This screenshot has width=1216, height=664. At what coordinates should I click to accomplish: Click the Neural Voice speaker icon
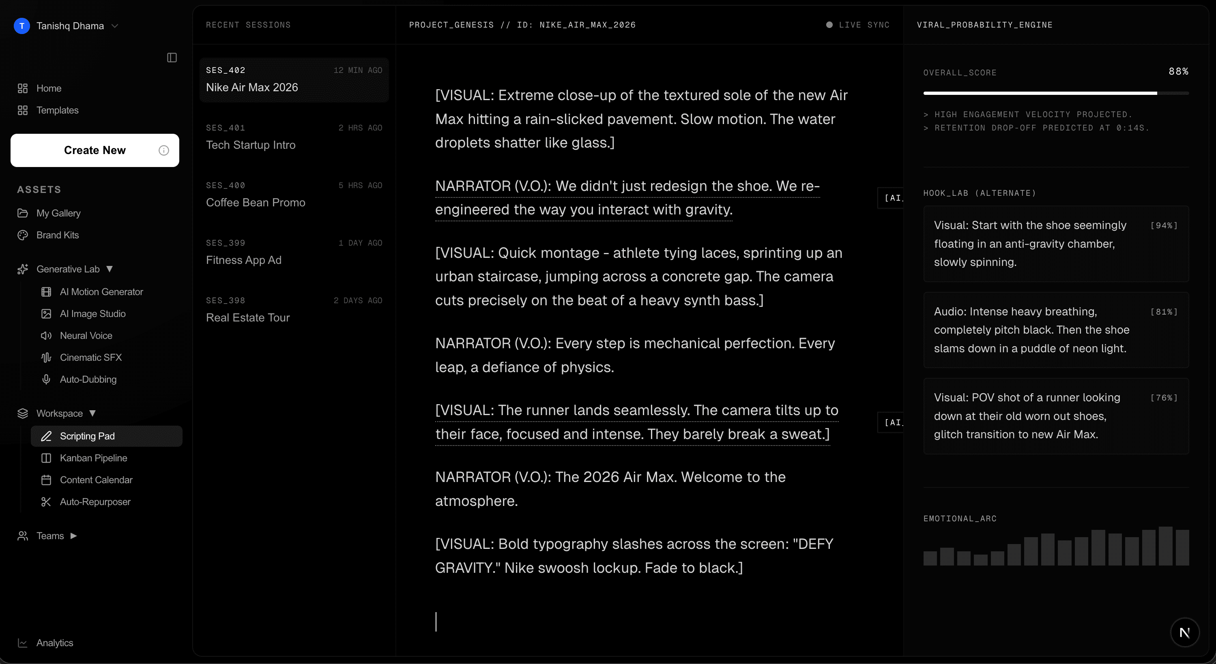click(46, 336)
